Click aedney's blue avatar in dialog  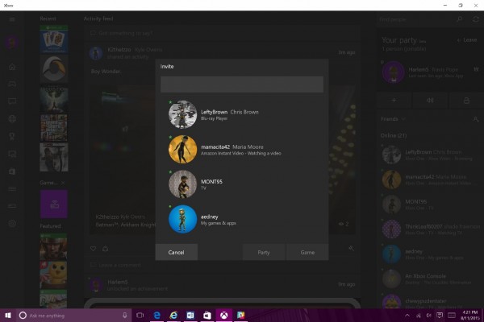(x=183, y=219)
